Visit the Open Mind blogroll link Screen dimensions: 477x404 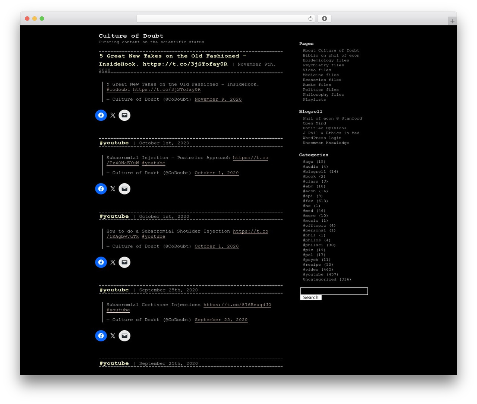coord(314,123)
